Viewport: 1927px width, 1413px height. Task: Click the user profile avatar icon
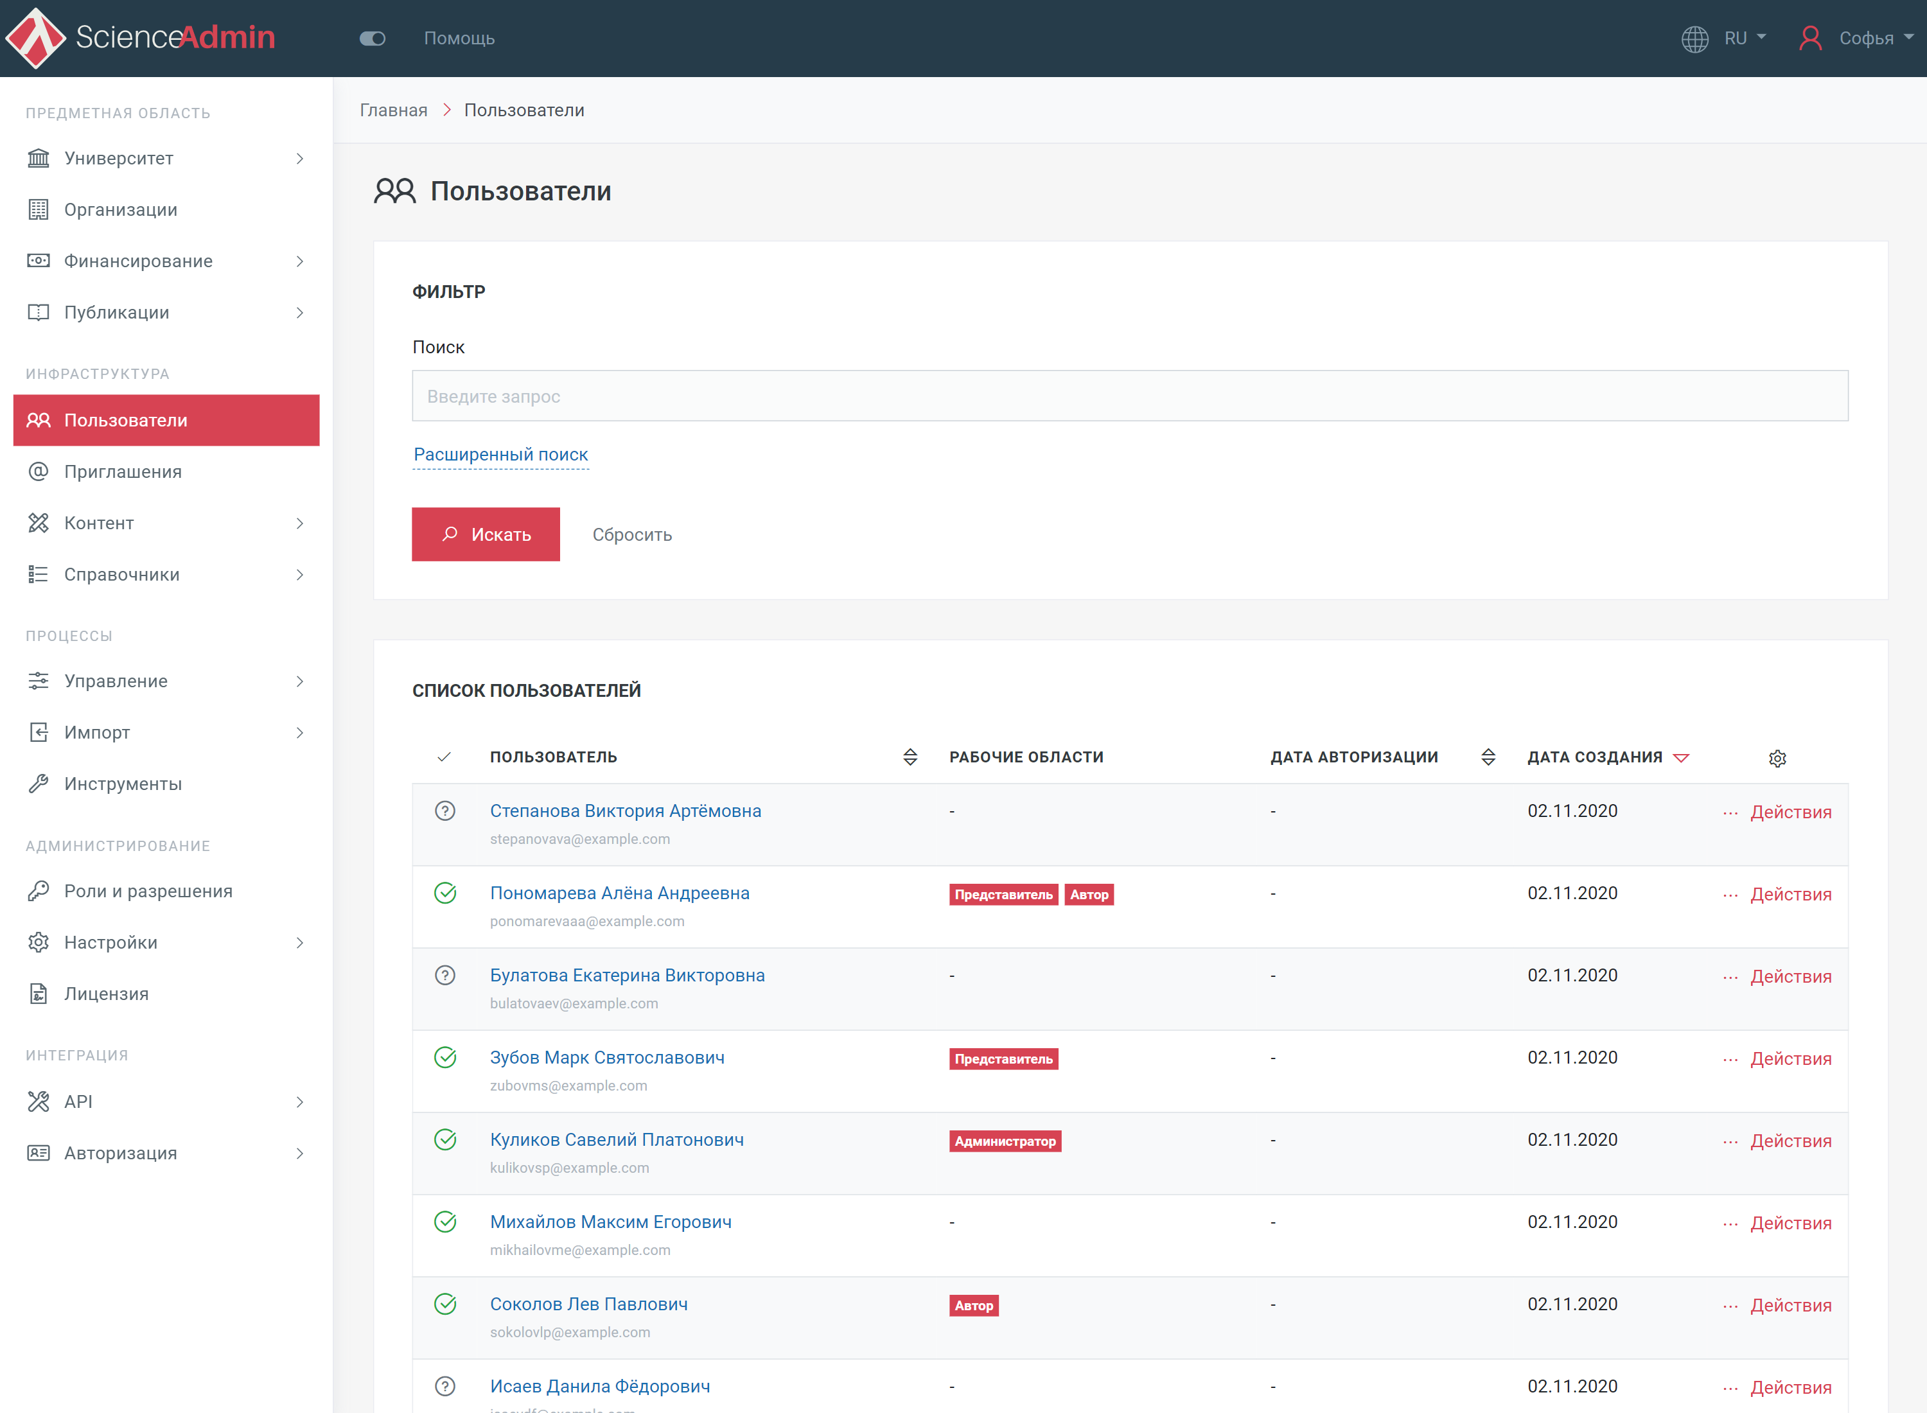(1810, 39)
